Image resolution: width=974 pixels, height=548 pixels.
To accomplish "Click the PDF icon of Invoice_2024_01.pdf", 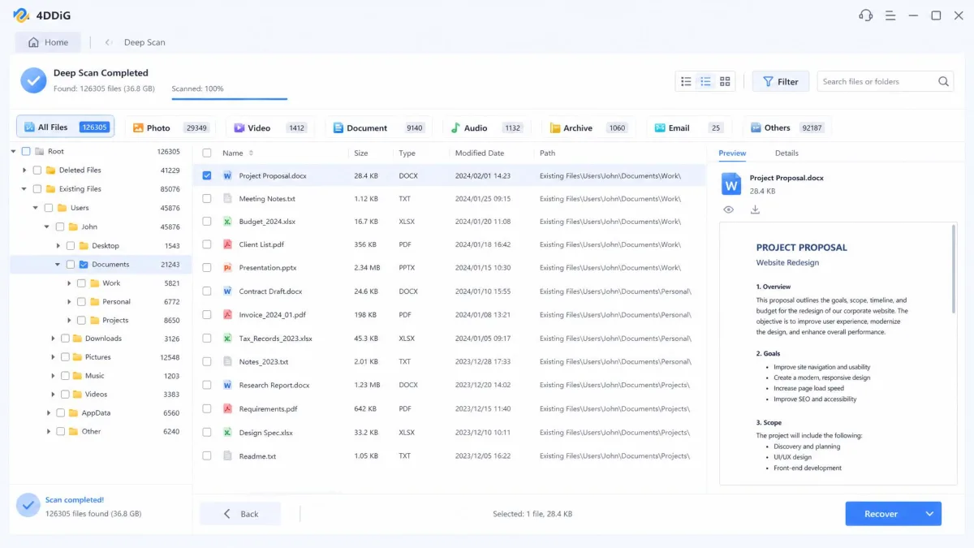I will (228, 314).
